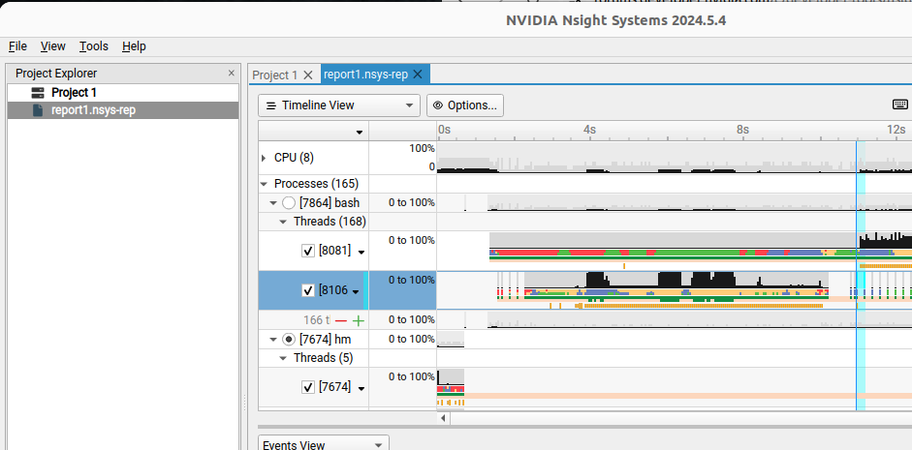Open the Events View dropdown
Image resolution: width=912 pixels, height=450 pixels.
[x=324, y=445]
